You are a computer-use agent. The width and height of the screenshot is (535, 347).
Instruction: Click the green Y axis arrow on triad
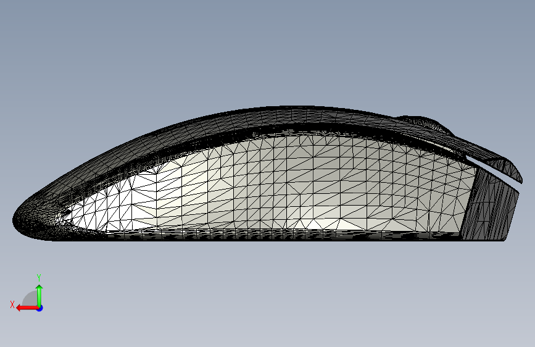[x=39, y=295]
